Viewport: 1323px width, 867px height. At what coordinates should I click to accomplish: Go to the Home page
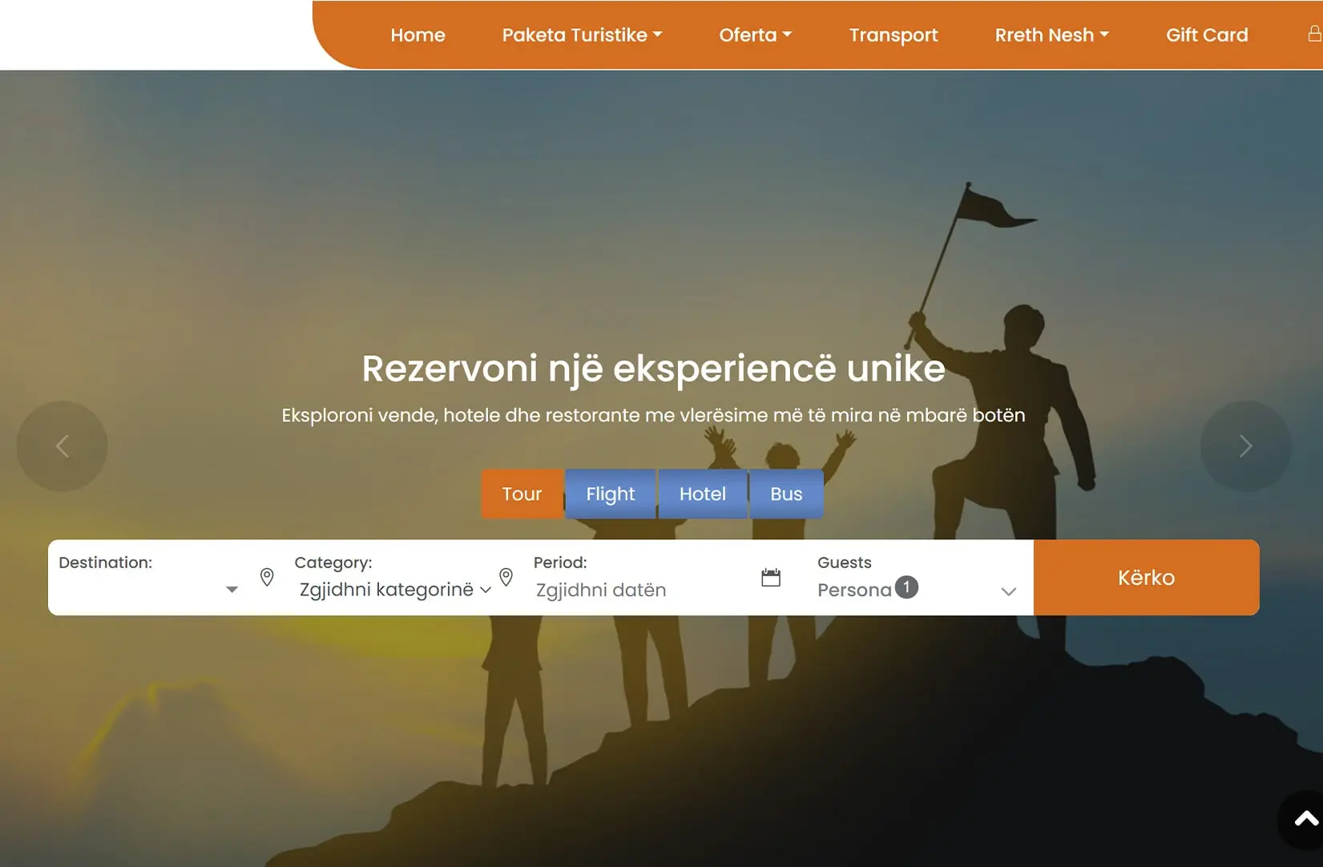(417, 35)
